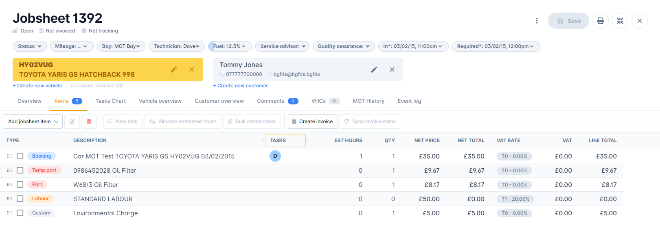Switch to the MOT History tab
This screenshot has width=660, height=234.
coord(368,101)
